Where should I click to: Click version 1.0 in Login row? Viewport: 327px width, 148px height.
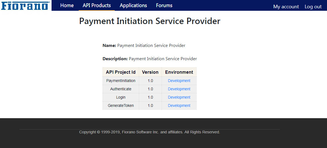pyautogui.click(x=150, y=97)
